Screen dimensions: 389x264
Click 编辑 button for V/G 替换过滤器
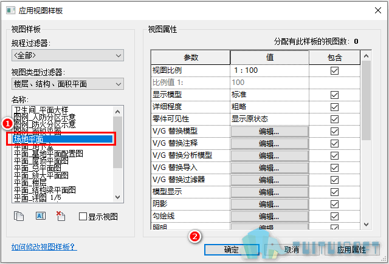tap(269, 180)
